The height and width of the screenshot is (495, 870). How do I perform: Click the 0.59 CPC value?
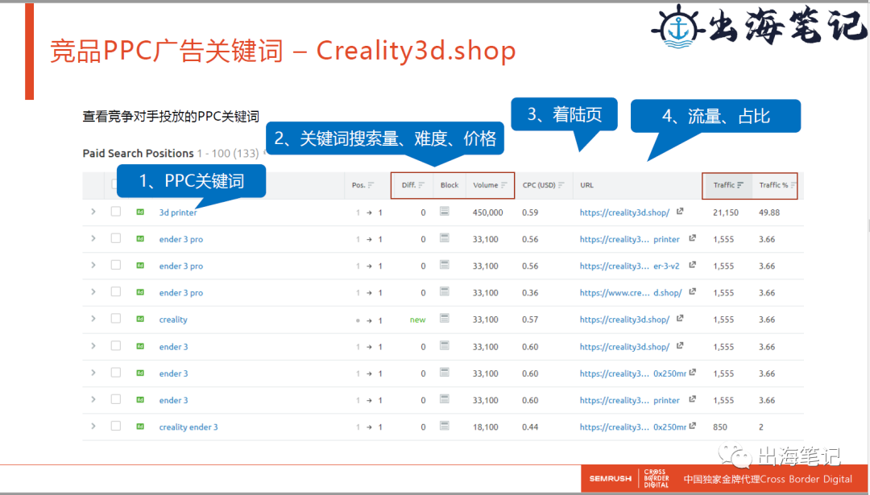pyautogui.click(x=530, y=212)
